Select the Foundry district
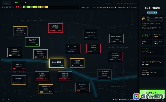Image resolution: width=166 pixels, height=102 pixels. pos(19,80)
